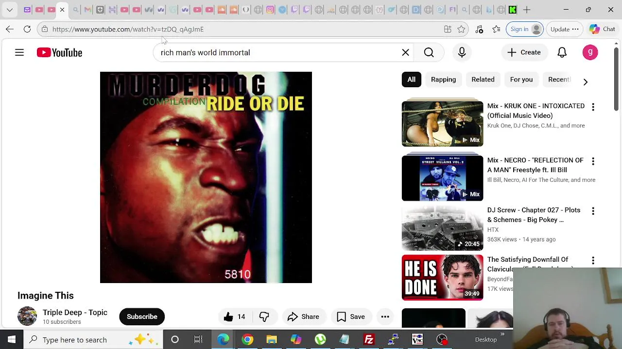Sign in to the browser profile
The height and width of the screenshot is (349, 622).
pos(525,29)
